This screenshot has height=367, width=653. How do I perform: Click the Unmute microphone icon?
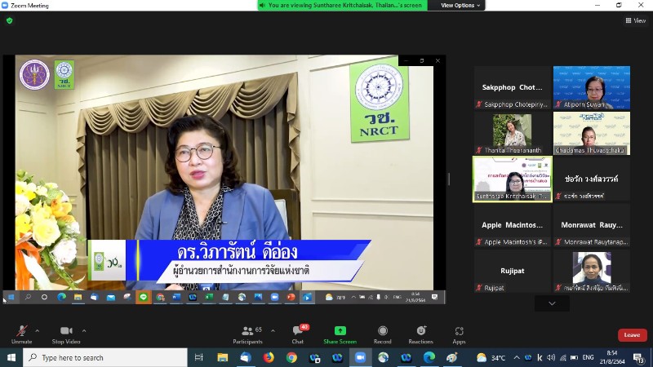[21, 332]
